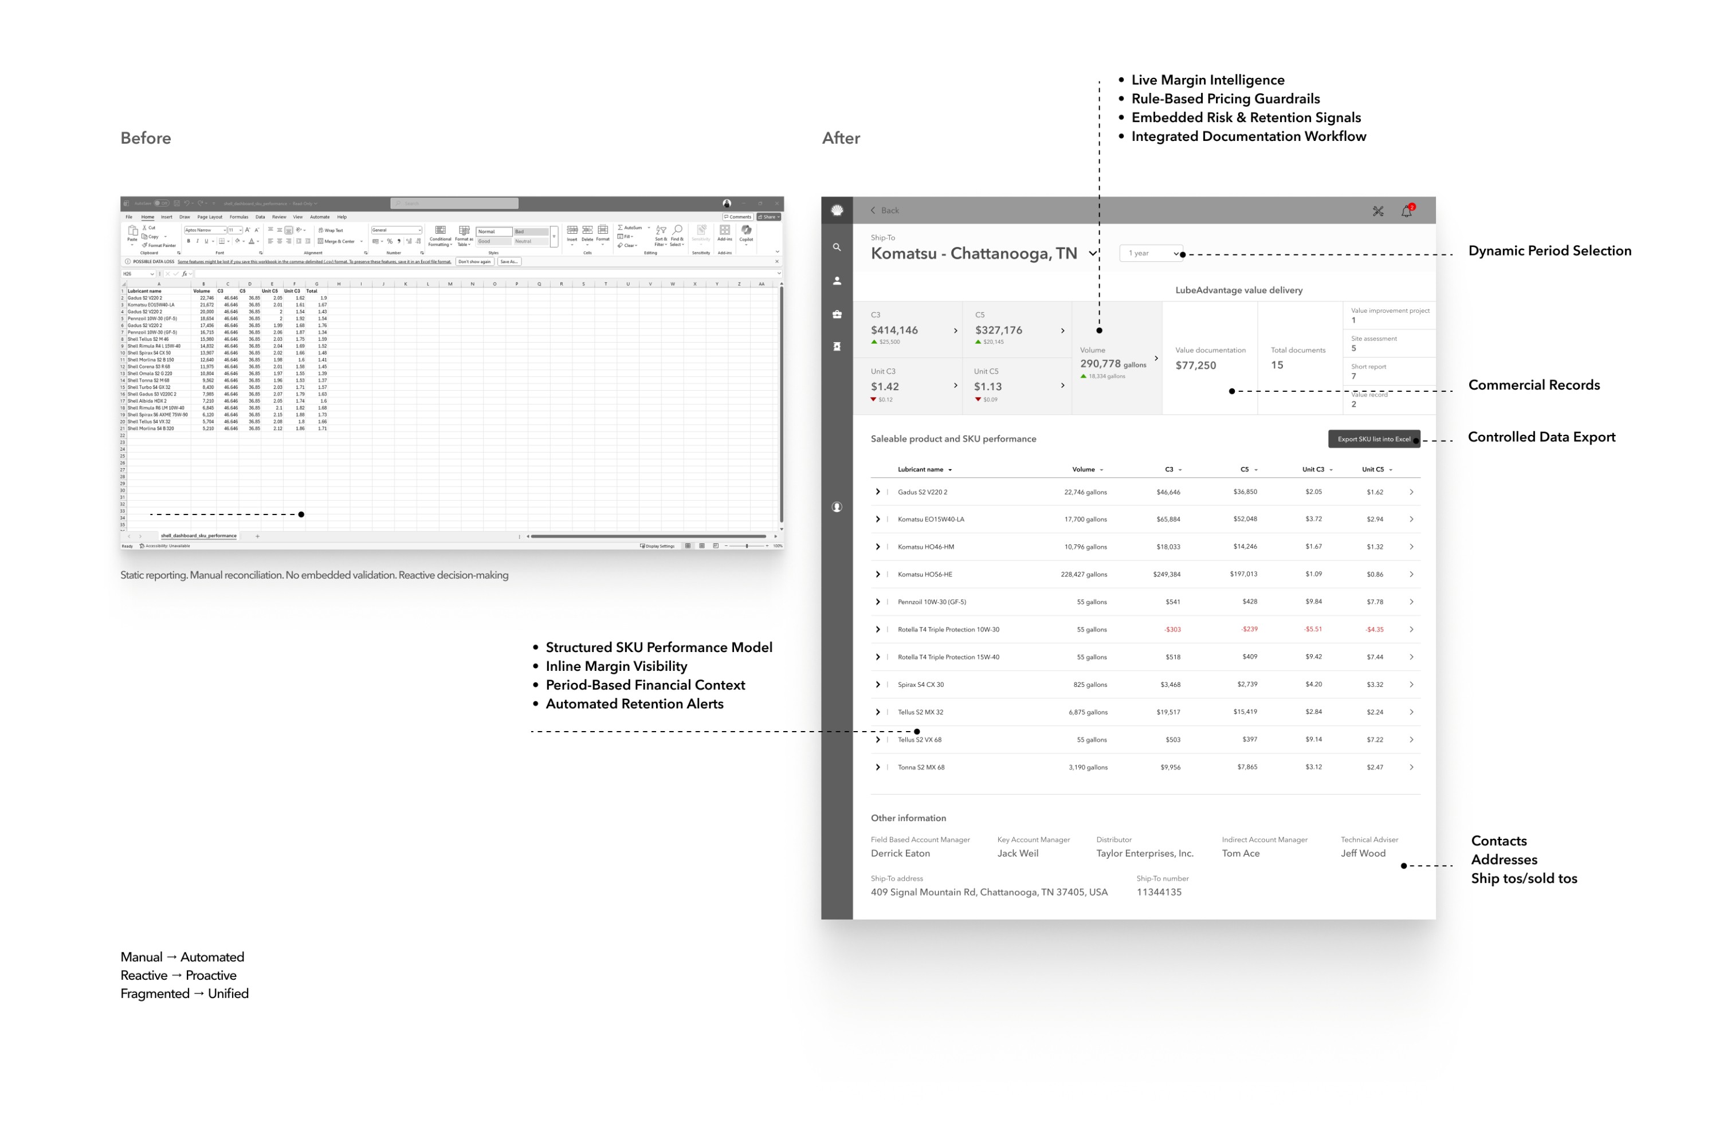The height and width of the screenshot is (1135, 1719).
Task: Click the Save As button in the warning bar
Action: tap(509, 262)
